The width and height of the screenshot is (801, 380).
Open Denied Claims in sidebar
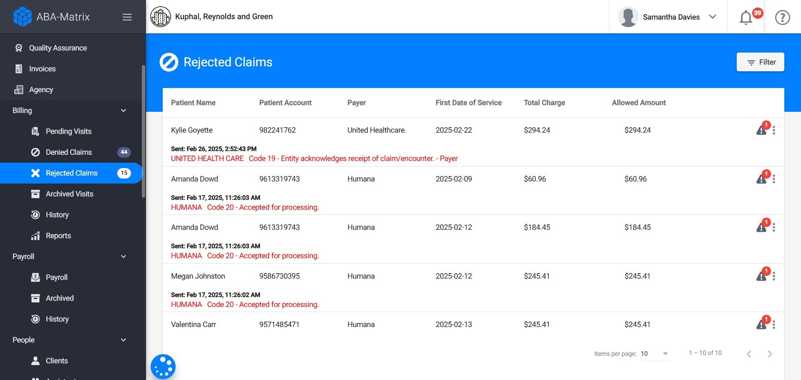69,152
